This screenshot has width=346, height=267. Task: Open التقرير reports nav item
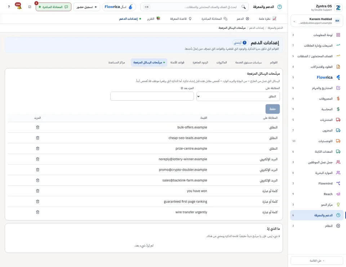coord(154,19)
